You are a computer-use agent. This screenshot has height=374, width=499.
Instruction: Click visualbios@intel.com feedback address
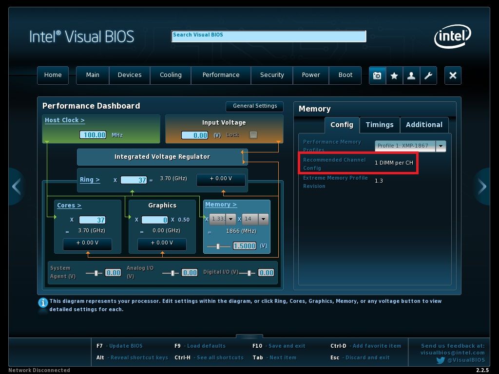click(453, 353)
